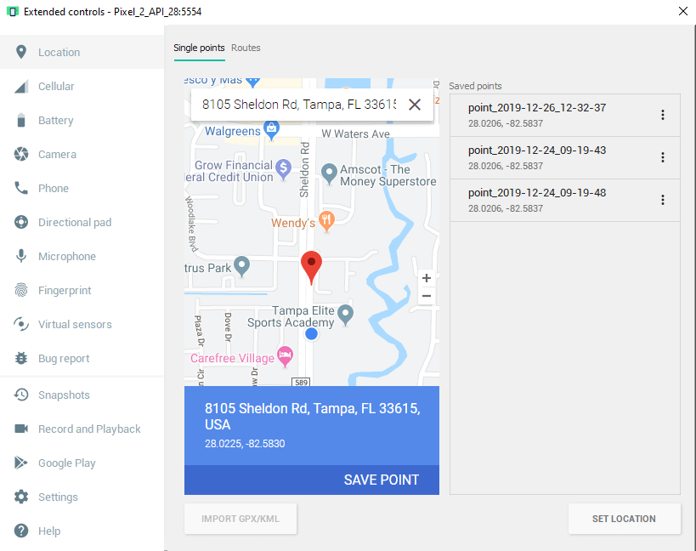The width and height of the screenshot is (696, 551).
Task: Click Tampa Elite Sports Academy marker
Action: [x=345, y=315]
